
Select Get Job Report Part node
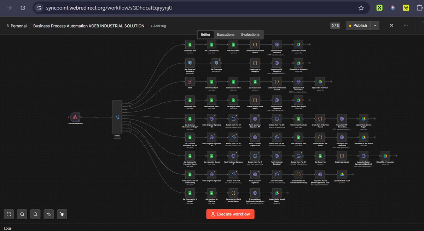(x=298, y=138)
